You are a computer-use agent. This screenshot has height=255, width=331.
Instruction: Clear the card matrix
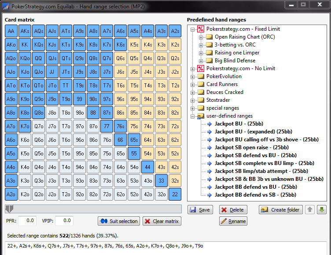[162, 221]
